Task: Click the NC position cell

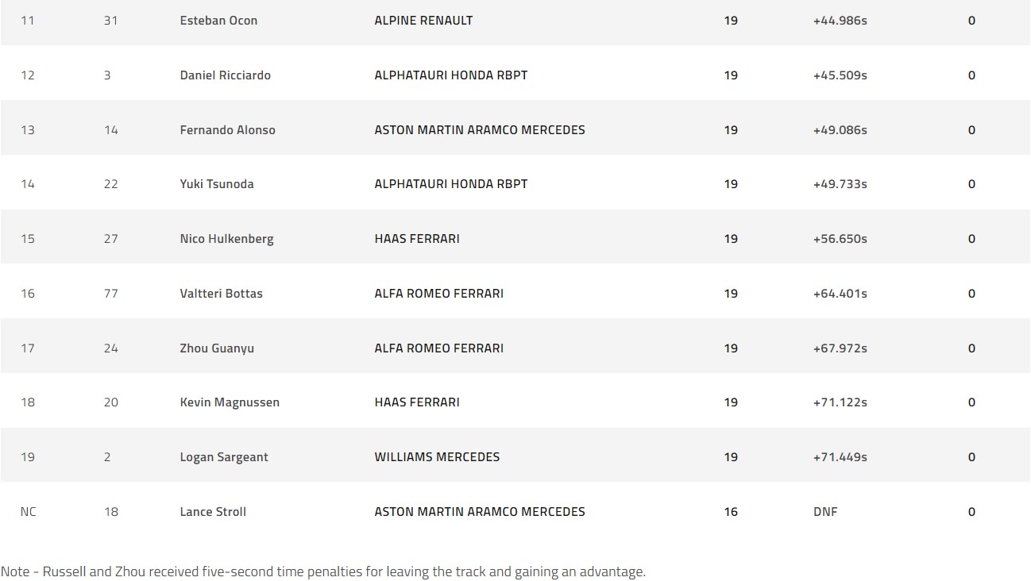Action: 28,512
